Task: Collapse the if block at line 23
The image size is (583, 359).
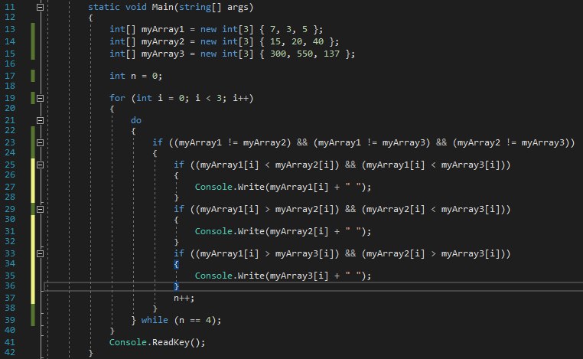Action: (x=40, y=142)
